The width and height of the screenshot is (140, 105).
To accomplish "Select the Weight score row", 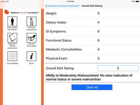I will pyautogui.click(x=92, y=13).
